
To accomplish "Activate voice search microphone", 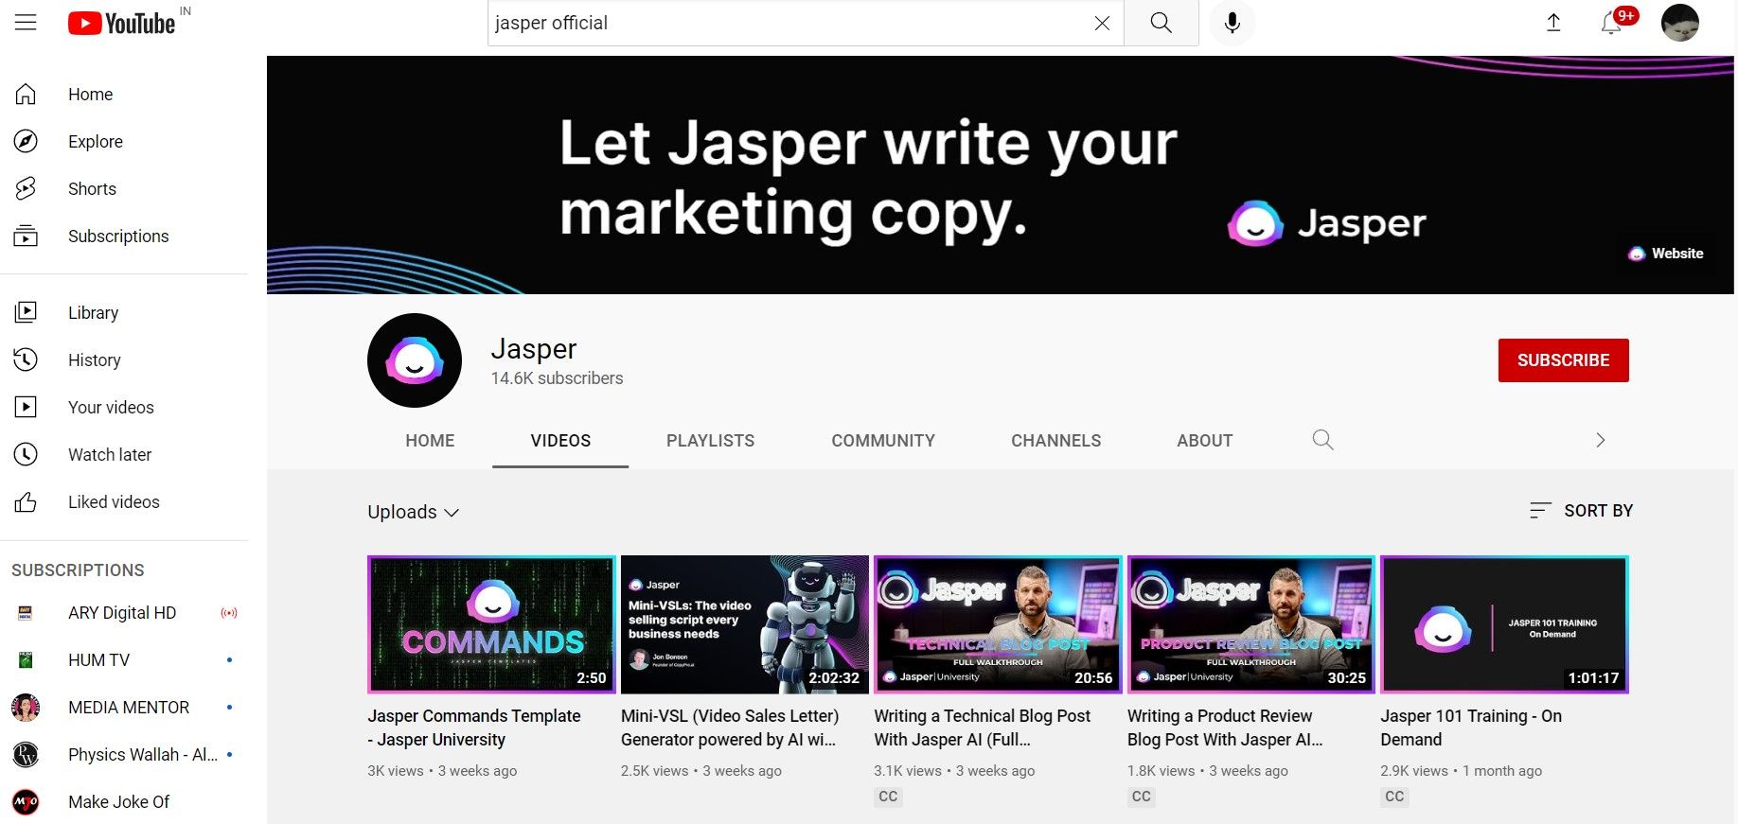I will click(1232, 23).
